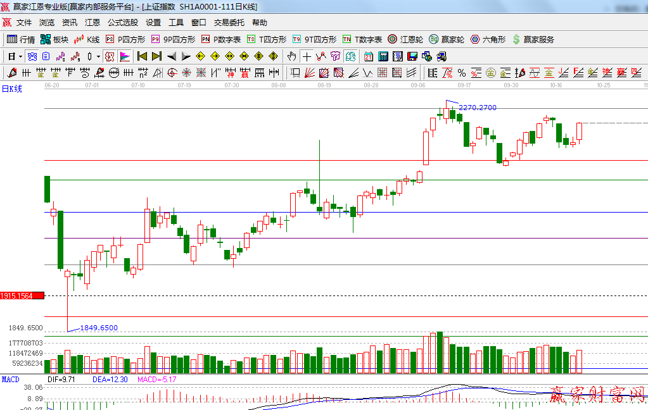648x410 pixels.
Task: Click the P四方形 toolbar button
Action: pos(124,39)
